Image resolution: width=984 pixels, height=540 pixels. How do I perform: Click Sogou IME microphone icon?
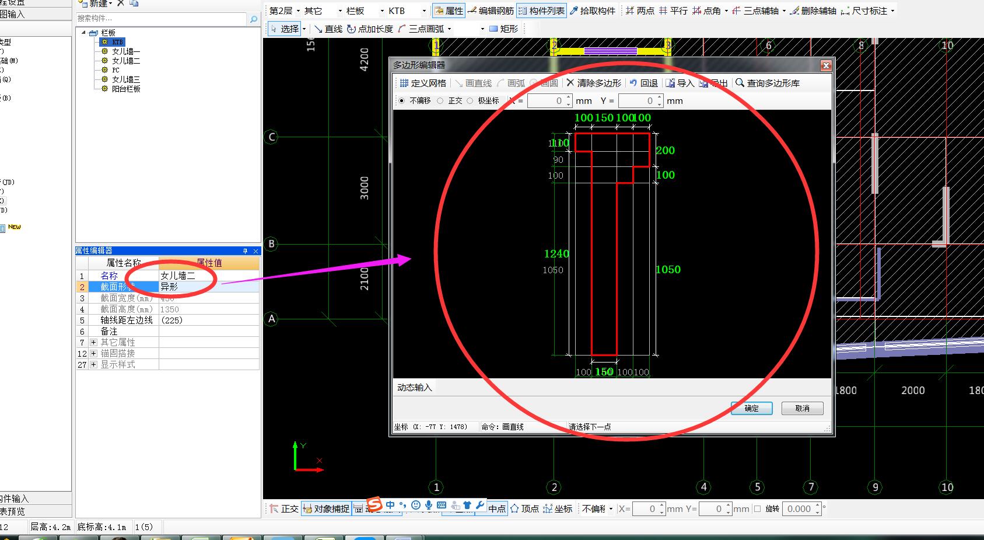click(x=429, y=505)
